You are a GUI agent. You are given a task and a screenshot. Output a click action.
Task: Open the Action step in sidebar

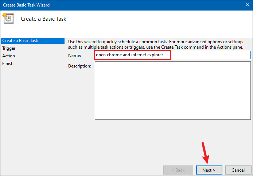[x=8, y=56]
